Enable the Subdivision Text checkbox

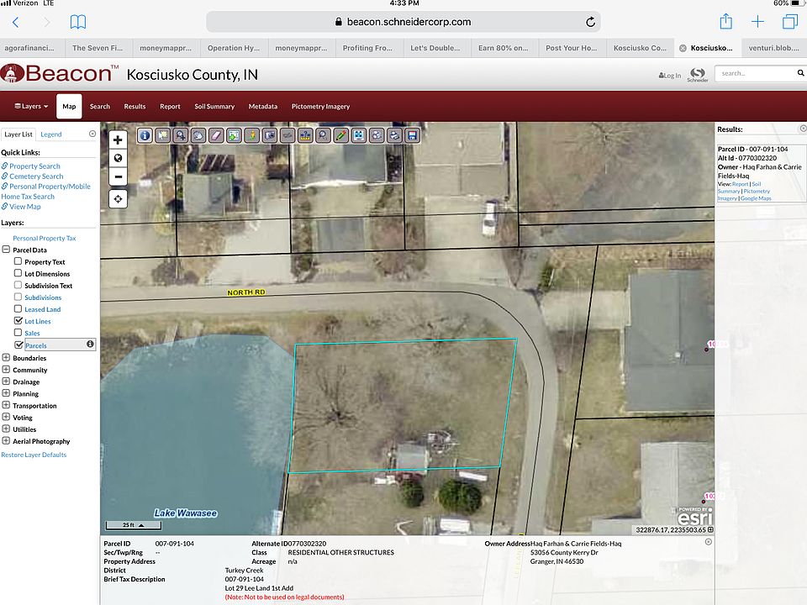pyautogui.click(x=18, y=285)
